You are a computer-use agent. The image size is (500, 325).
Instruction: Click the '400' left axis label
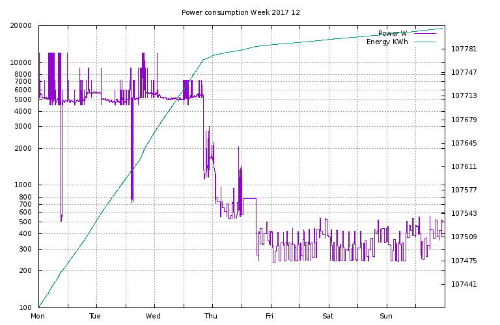[x=25, y=233]
